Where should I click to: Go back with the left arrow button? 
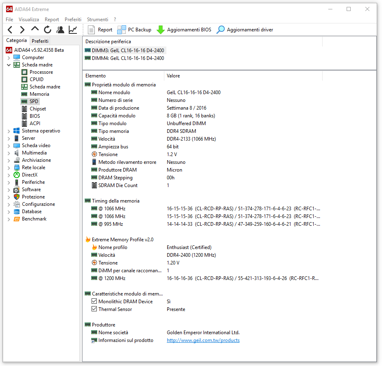[10, 30]
